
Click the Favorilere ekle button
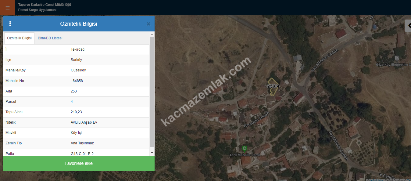tap(79, 163)
